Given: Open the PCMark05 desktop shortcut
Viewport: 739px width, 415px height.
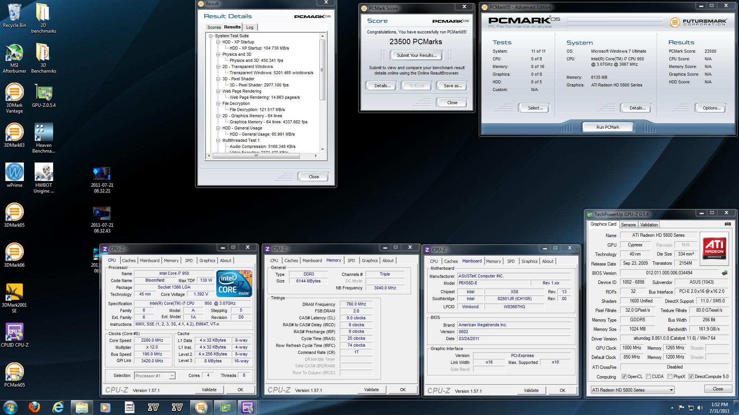Looking at the screenshot, I should (x=14, y=375).
